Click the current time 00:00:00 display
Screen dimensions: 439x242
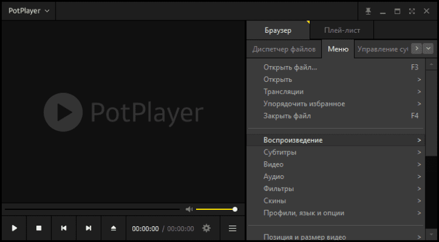[x=145, y=229]
